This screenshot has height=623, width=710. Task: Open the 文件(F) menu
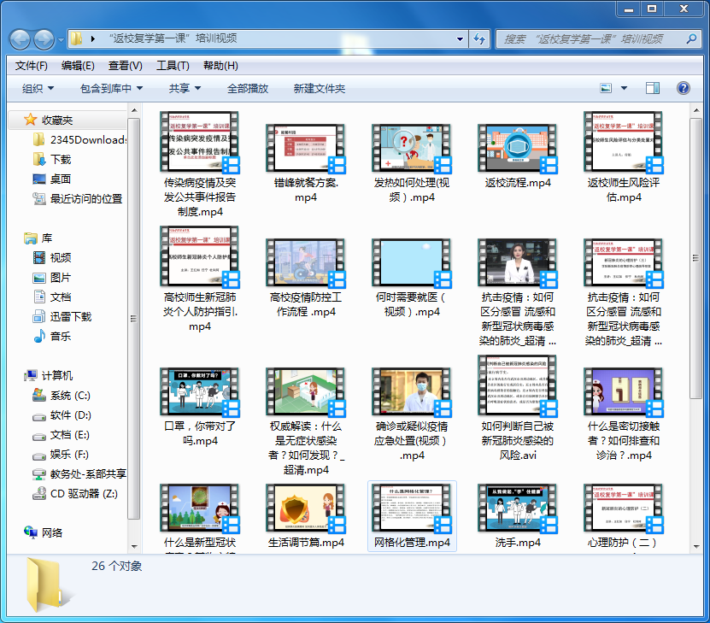pyautogui.click(x=32, y=66)
